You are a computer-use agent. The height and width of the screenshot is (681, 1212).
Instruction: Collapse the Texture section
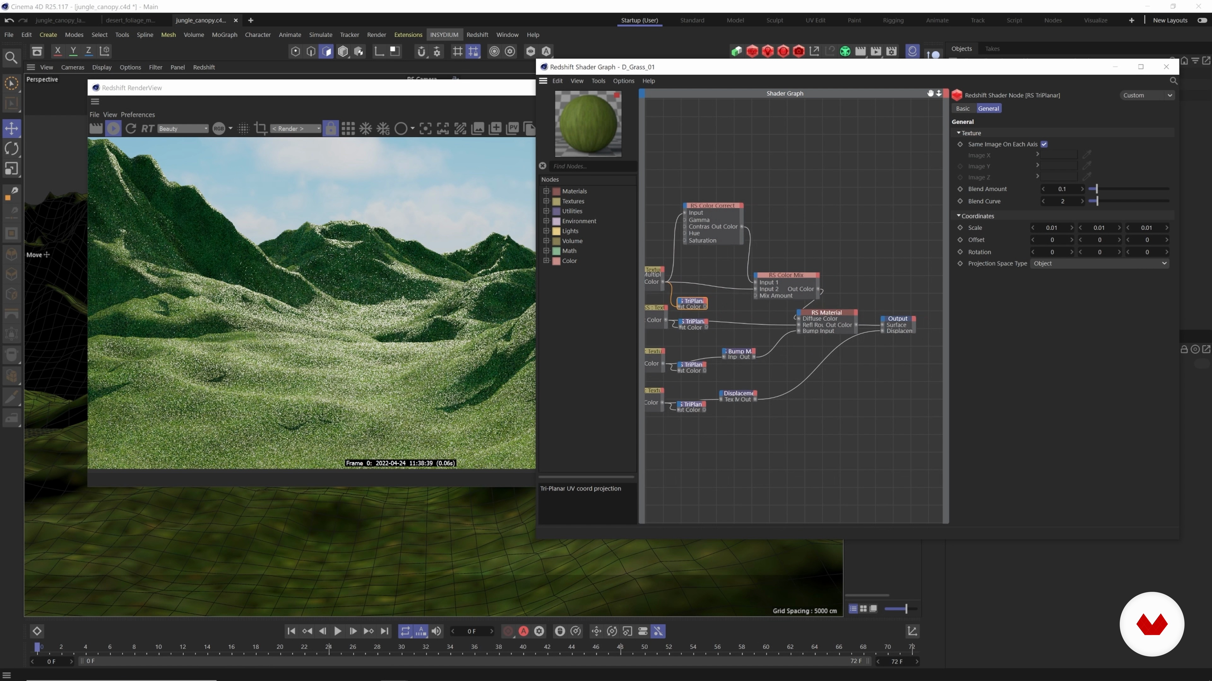pyautogui.click(x=959, y=133)
